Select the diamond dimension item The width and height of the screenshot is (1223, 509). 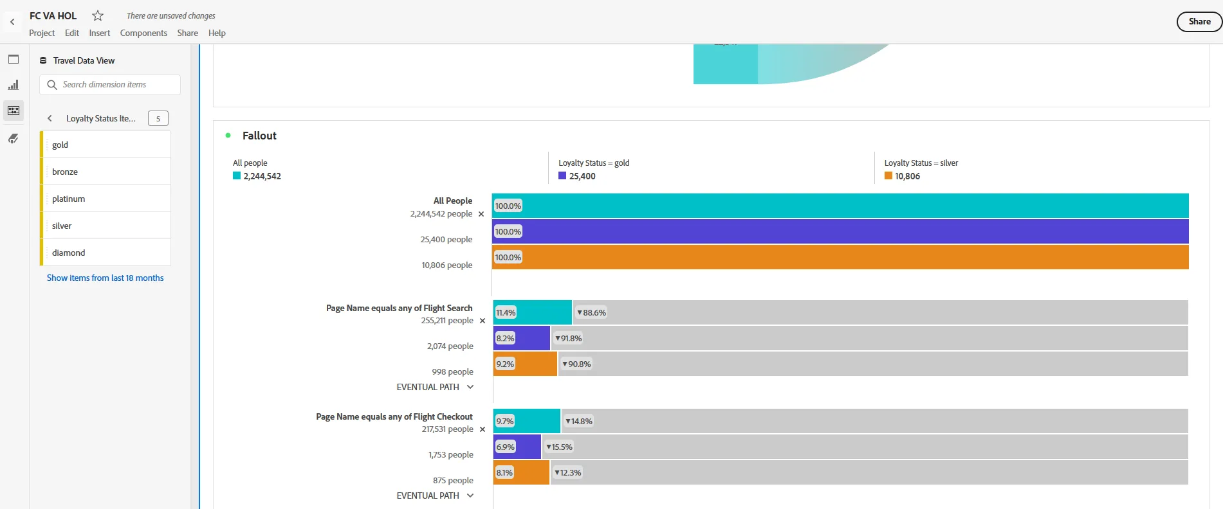click(106, 253)
